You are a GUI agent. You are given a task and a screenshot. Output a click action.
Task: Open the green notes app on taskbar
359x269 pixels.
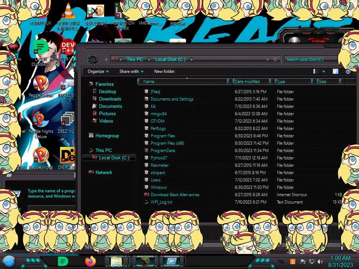pos(63,261)
